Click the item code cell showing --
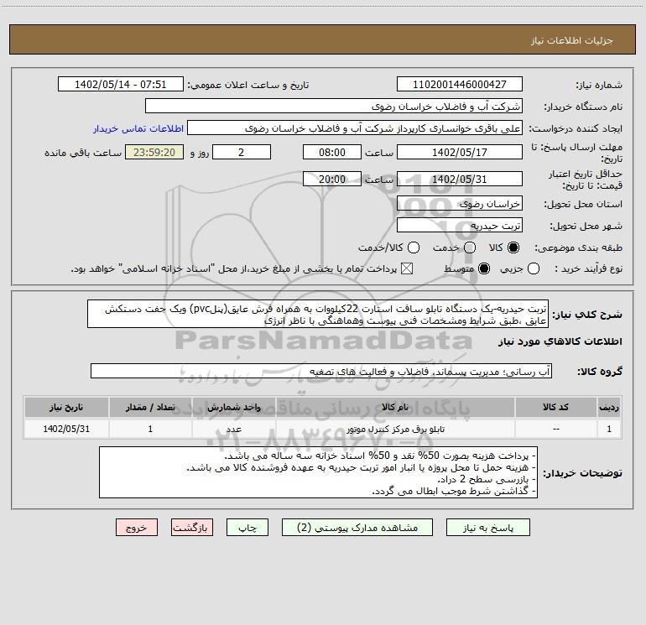The width and height of the screenshot is (646, 625). coord(555,429)
